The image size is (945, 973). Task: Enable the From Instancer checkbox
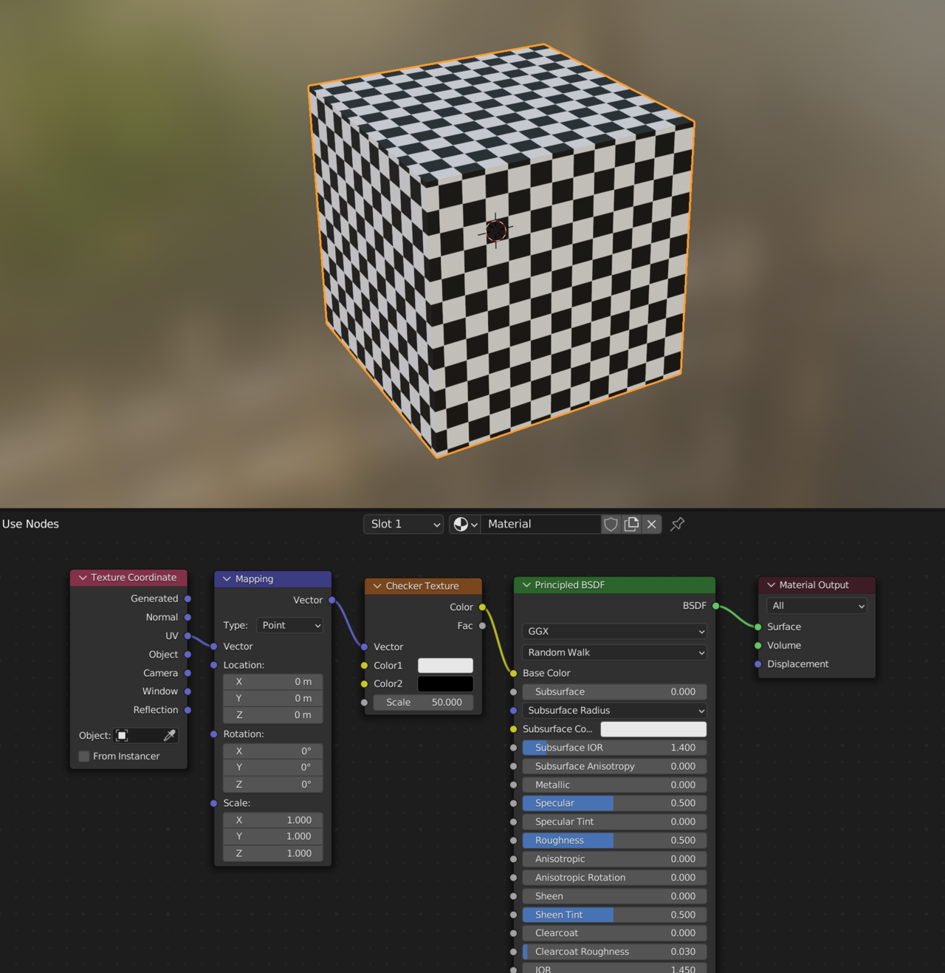point(83,756)
